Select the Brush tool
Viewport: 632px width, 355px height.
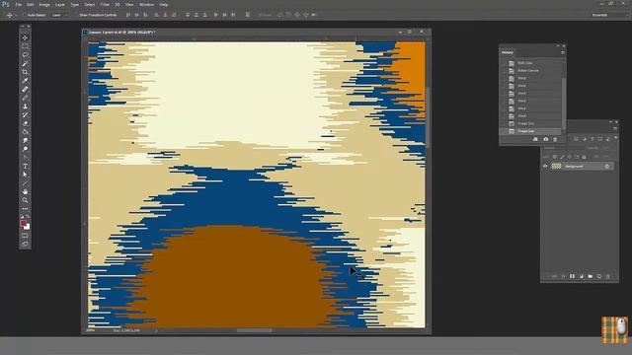coord(25,98)
